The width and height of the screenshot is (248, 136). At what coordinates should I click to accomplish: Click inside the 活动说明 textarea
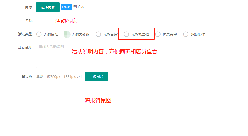click(x=142, y=55)
